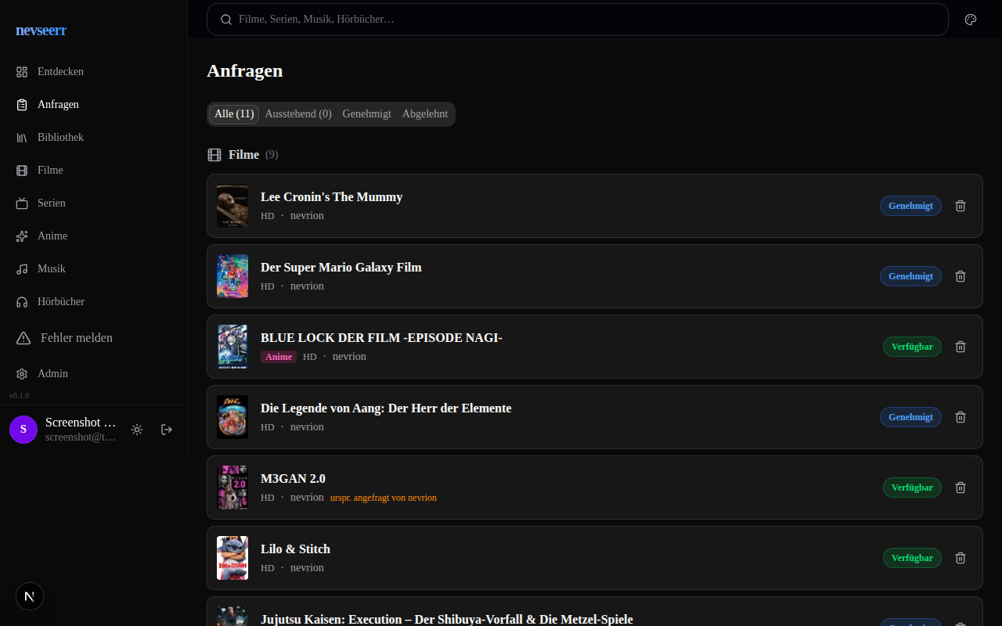Click Verfügbar badge on BLUE LOCK
Viewport: 1002px width, 626px height.
[912, 347]
